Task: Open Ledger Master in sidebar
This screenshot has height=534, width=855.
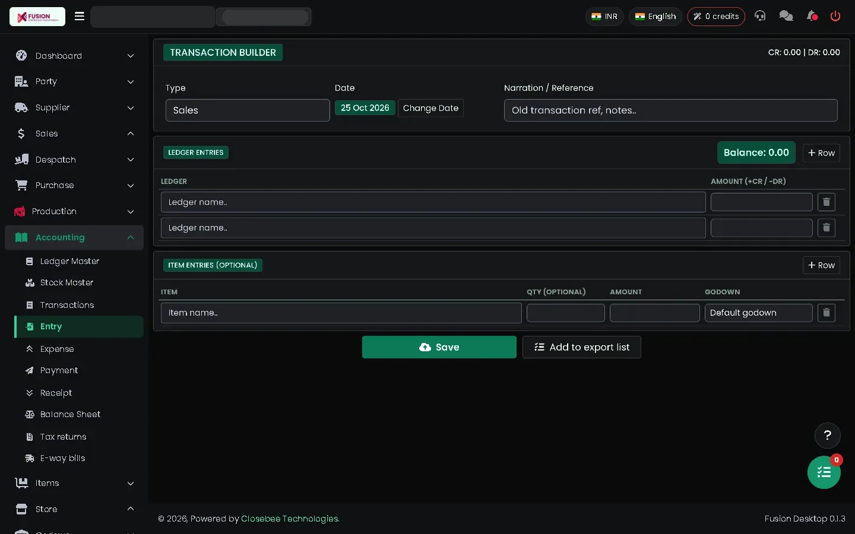Action: pos(79,261)
